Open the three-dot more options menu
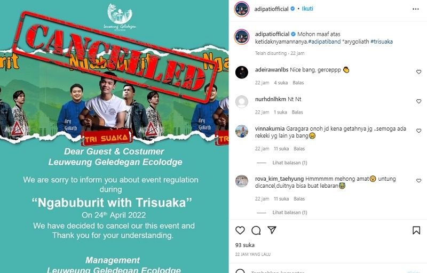The image size is (427, 273). coord(416,9)
